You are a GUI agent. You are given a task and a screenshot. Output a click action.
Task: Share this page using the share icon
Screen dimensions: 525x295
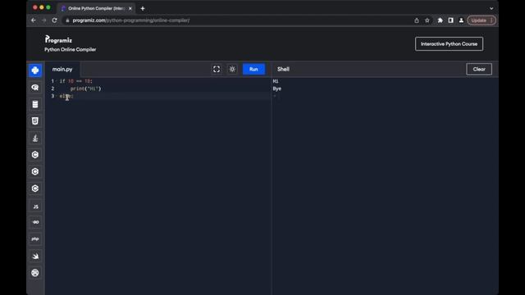tap(417, 20)
